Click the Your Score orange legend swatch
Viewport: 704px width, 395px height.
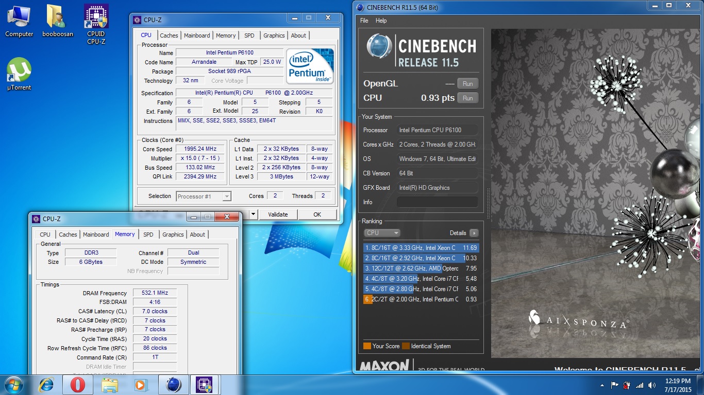[x=367, y=346]
